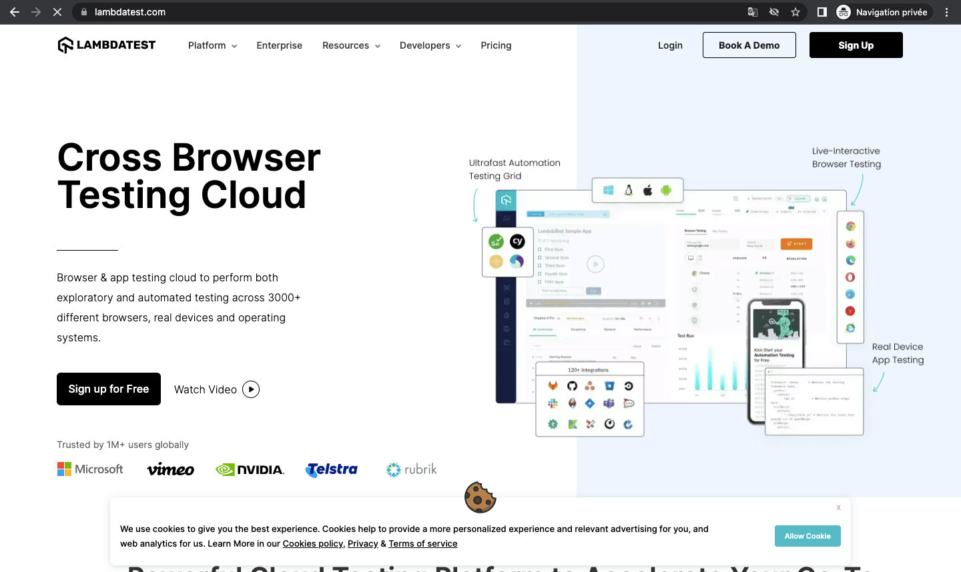961x572 pixels.
Task: Open the Terms of service link
Action: 423,543
